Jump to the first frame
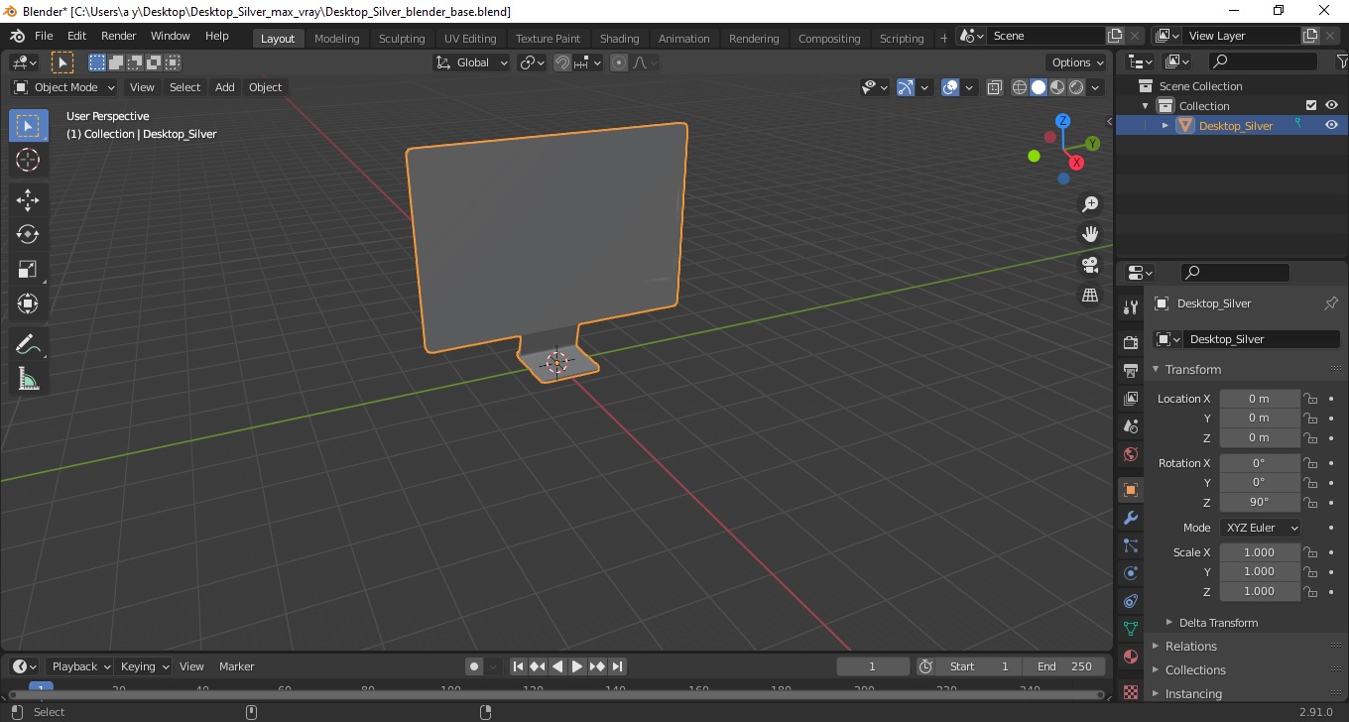Viewport: 1349px width, 722px height. 518,666
